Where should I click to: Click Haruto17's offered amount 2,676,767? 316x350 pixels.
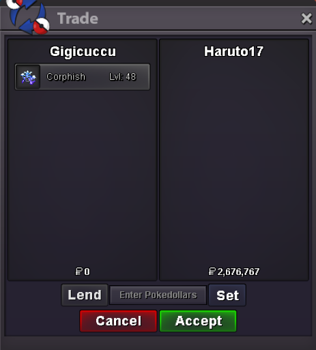pyautogui.click(x=238, y=272)
